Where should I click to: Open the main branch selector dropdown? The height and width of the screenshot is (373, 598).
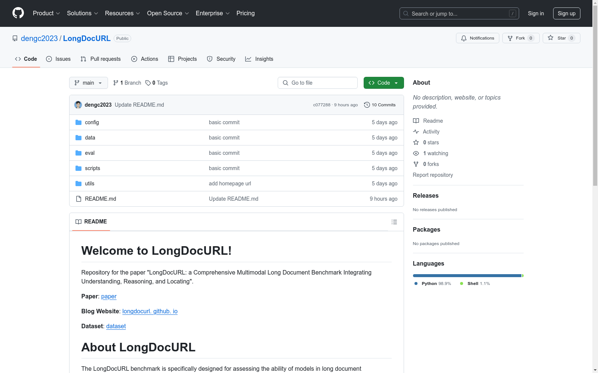[89, 83]
